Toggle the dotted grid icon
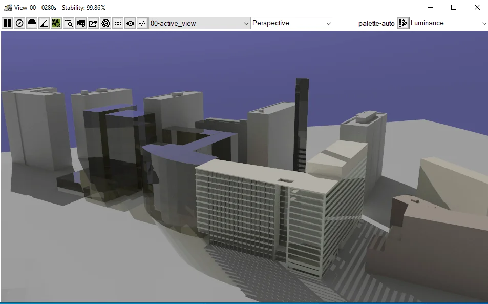The height and width of the screenshot is (304, 488). click(118, 23)
